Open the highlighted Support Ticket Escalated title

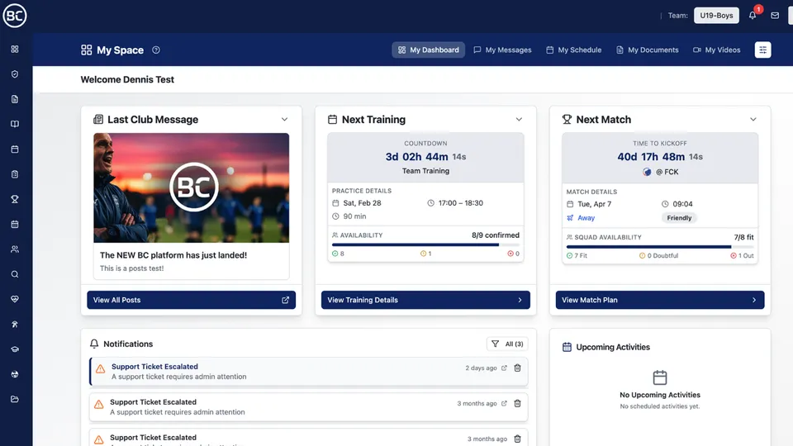click(x=154, y=367)
